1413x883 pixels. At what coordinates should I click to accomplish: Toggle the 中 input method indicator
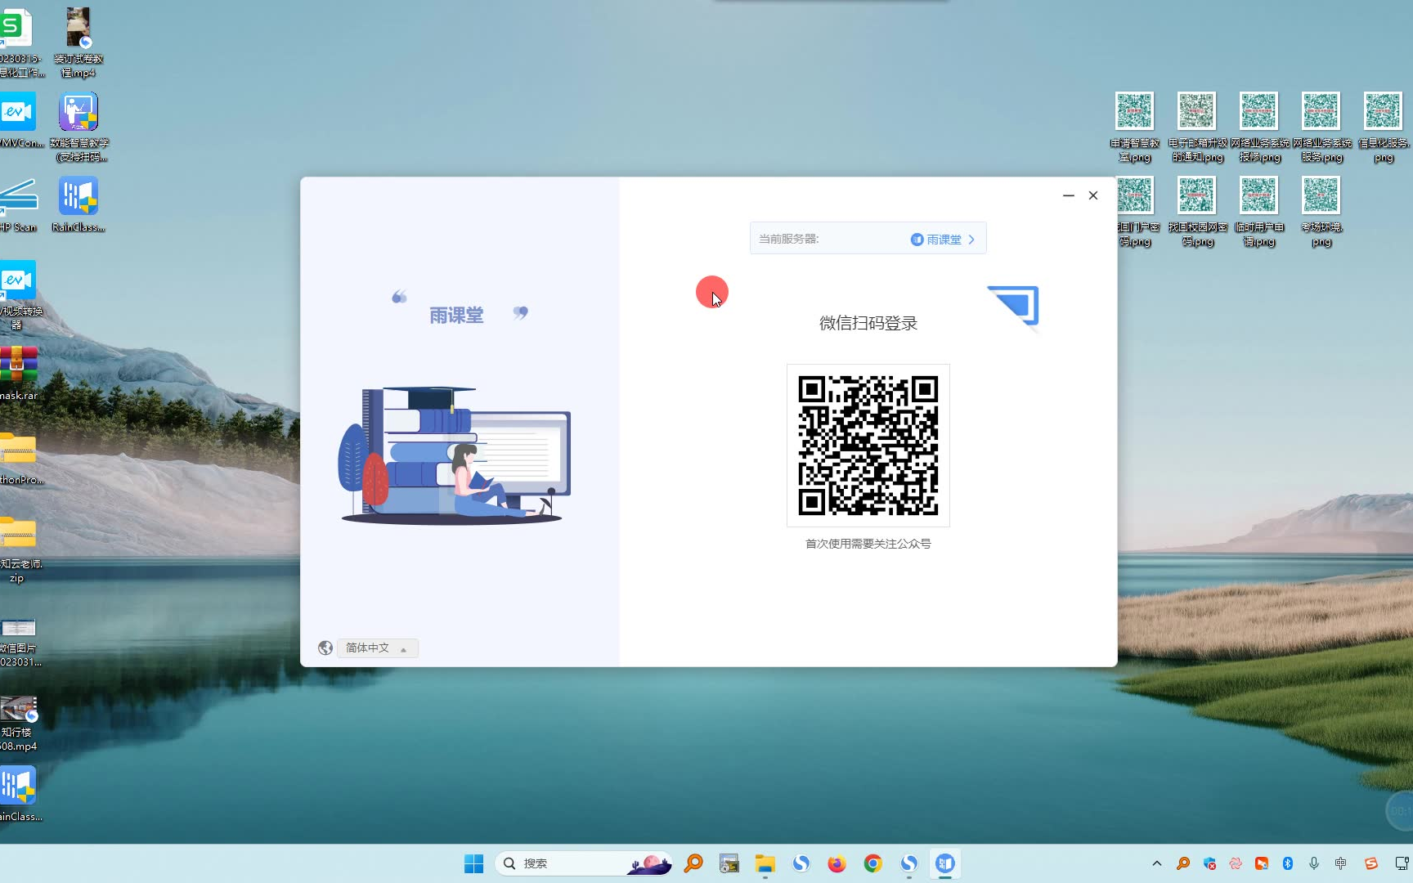point(1340,863)
